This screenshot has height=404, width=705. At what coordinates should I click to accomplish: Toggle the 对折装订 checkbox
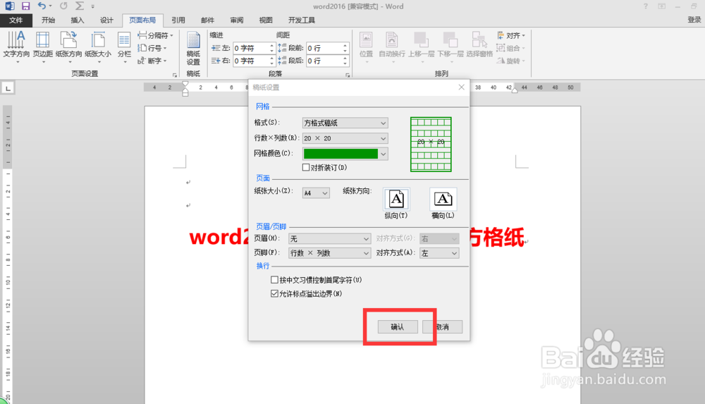click(x=306, y=167)
